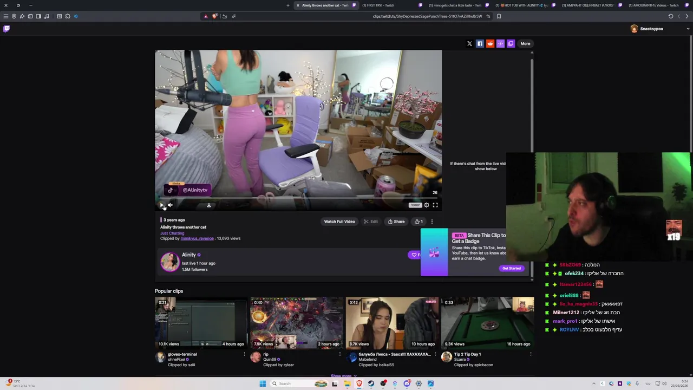Close the Alinity throws another cat tab
The image size is (693, 390).
coord(298,5)
